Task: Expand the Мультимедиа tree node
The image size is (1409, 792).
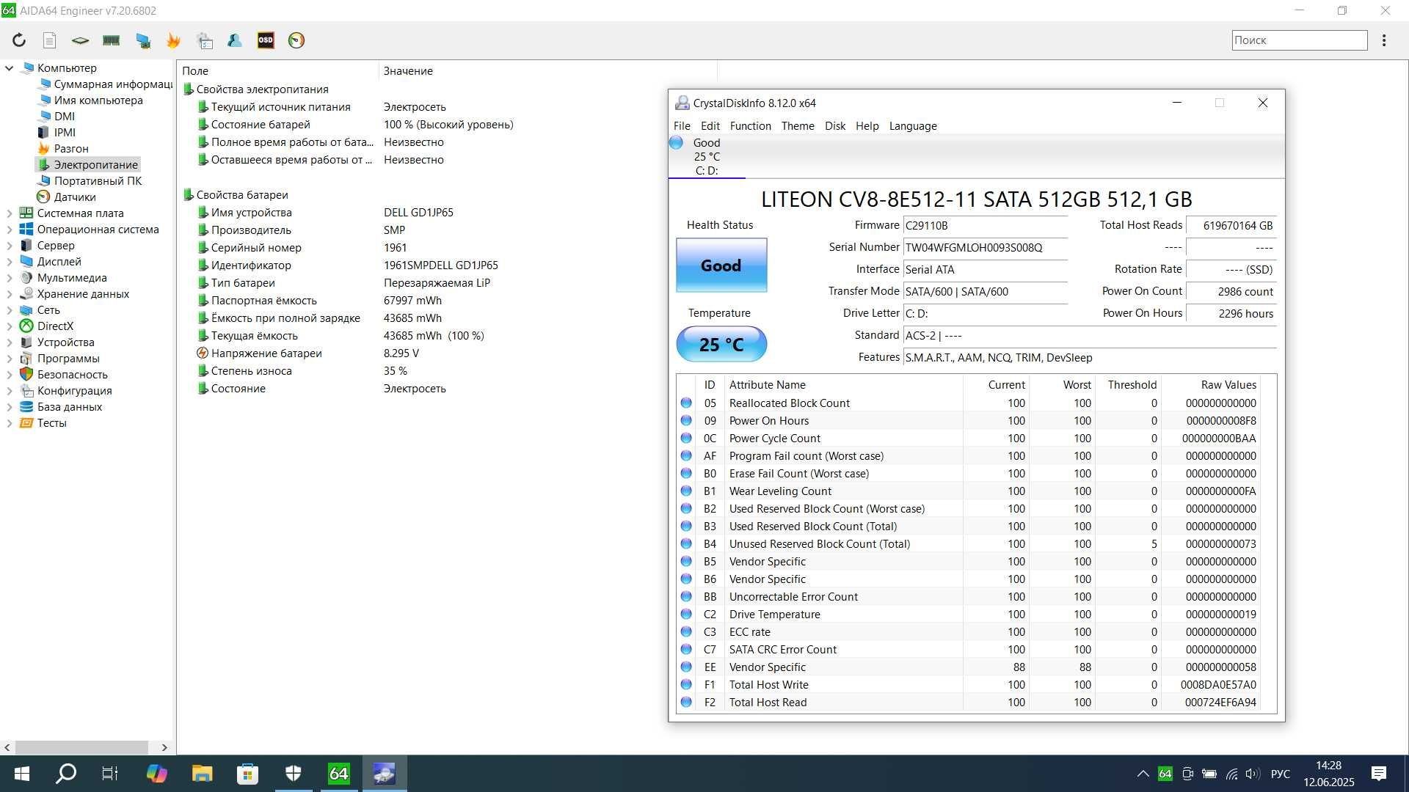Action: (x=9, y=278)
